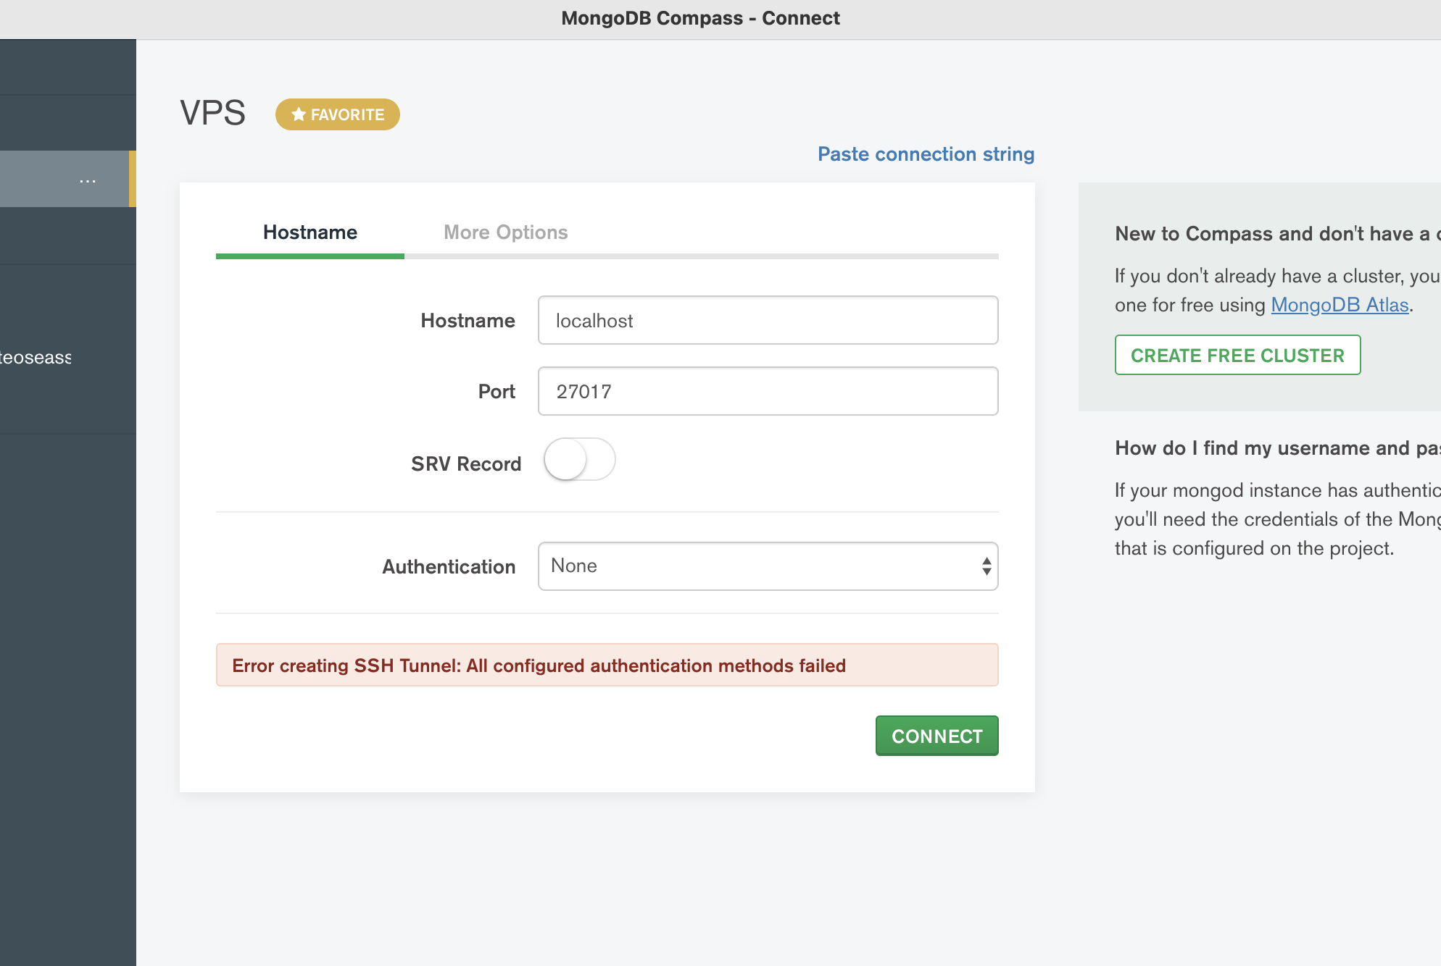The image size is (1441, 966).
Task: Open the three-dot menu on selected connection
Action: pyautogui.click(x=88, y=180)
